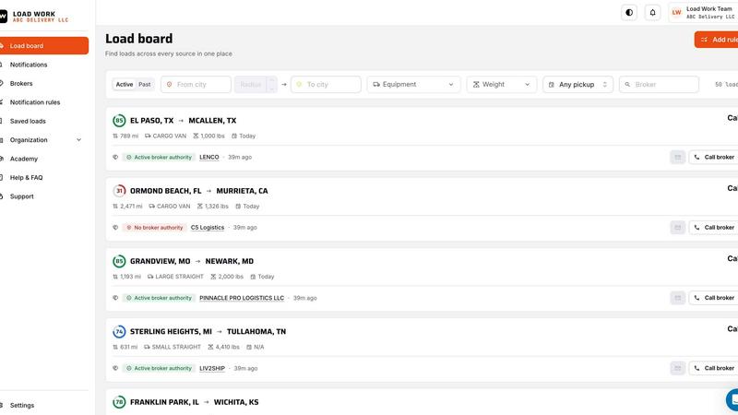Click shield icon on PINNACLE PRO row
738x415 pixels.
[x=115, y=298]
